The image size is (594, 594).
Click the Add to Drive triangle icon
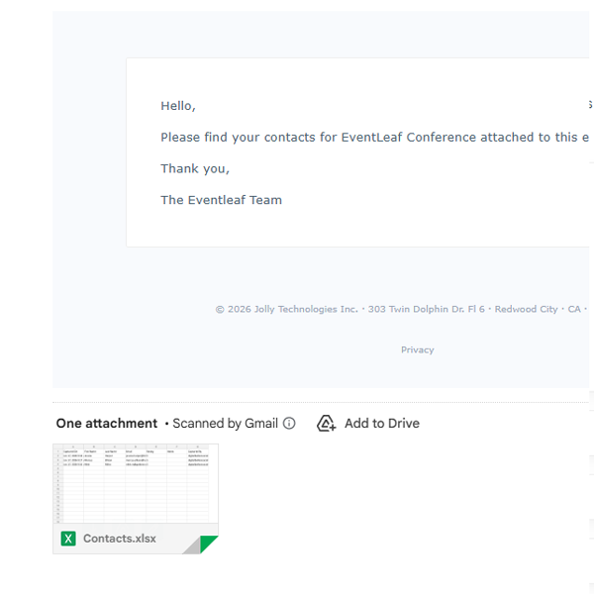[326, 423]
